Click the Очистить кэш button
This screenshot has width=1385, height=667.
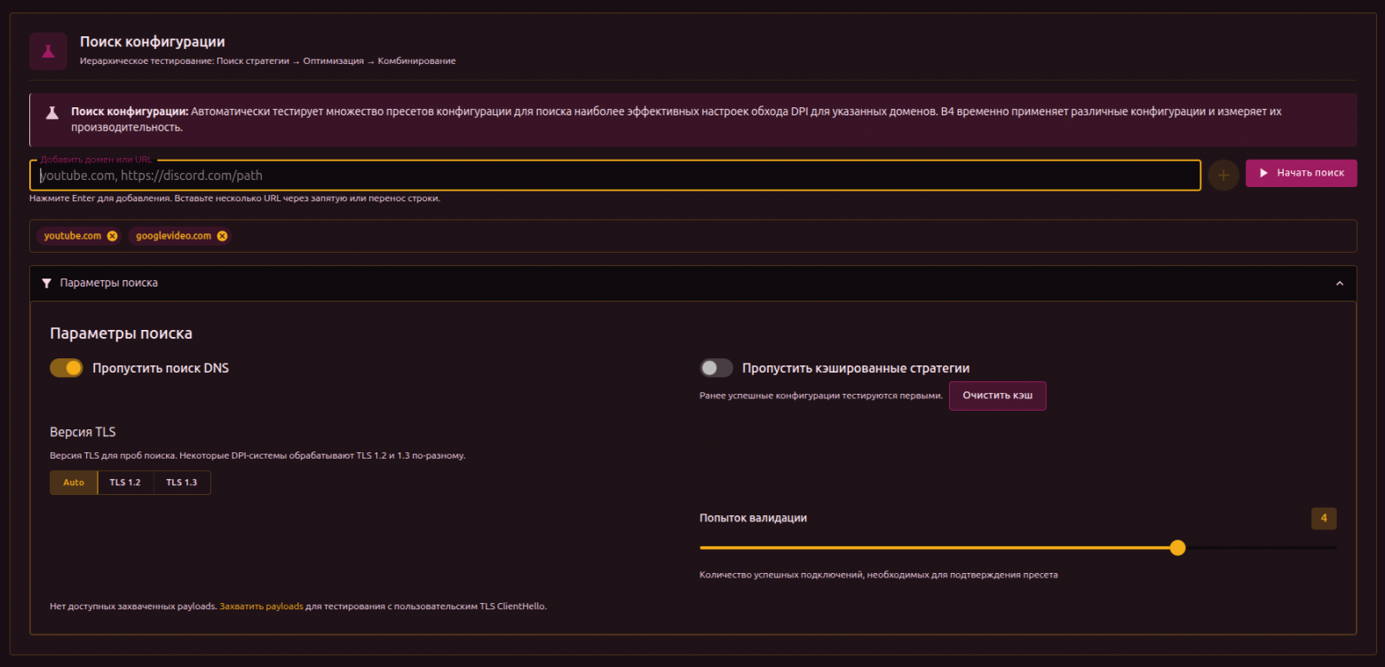coord(998,396)
